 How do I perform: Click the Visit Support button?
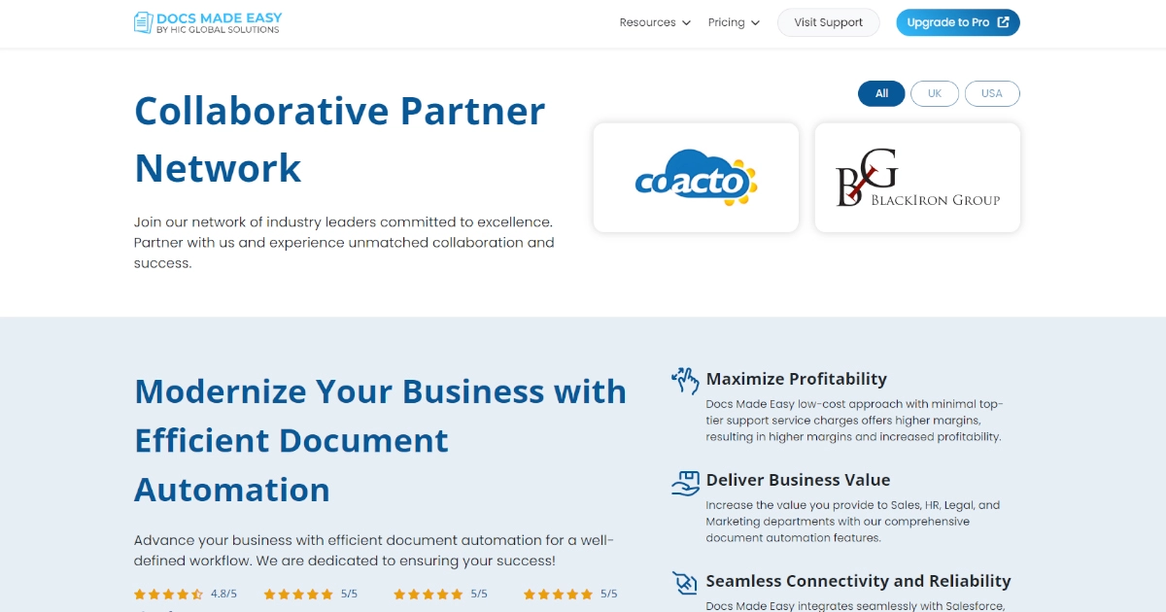828,21
